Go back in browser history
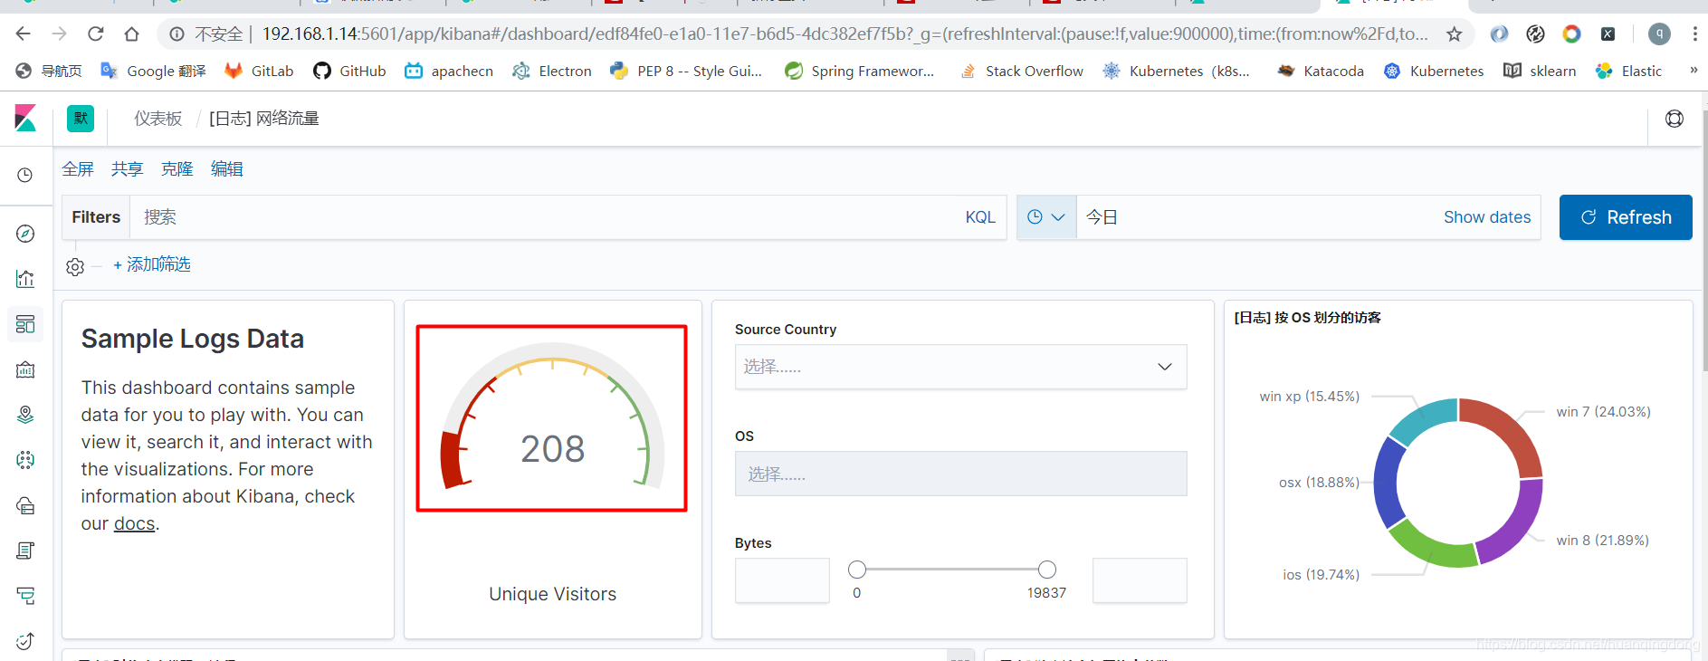 pyautogui.click(x=24, y=34)
